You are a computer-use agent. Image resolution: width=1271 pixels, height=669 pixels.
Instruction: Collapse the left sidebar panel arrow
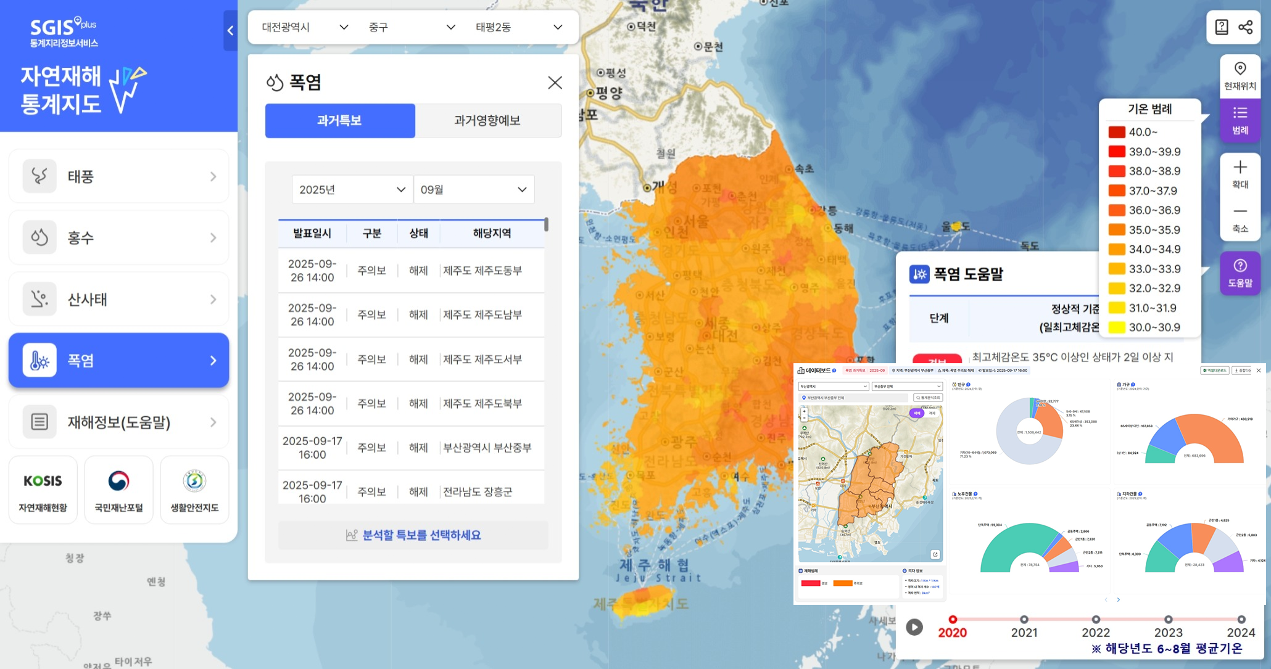[230, 30]
